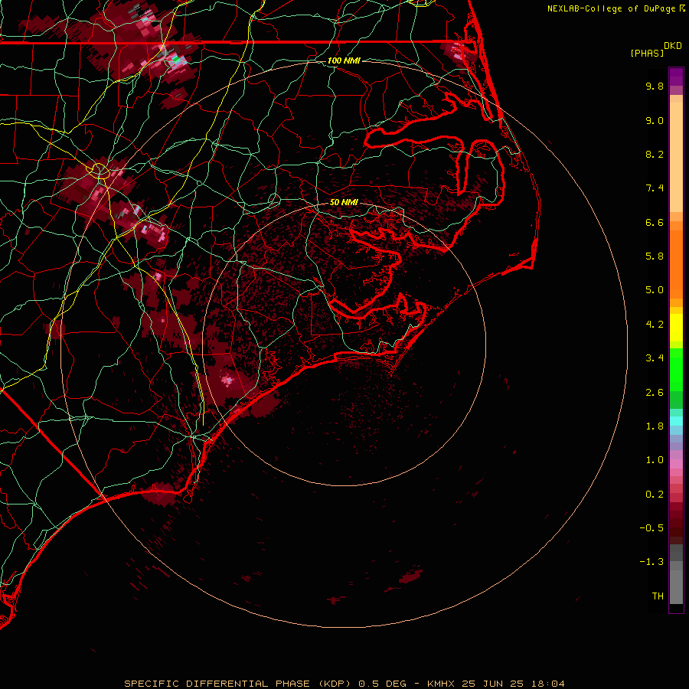Screen dimensions: 689x689
Task: Click the 8.2 value on the color scale
Action: coord(655,154)
